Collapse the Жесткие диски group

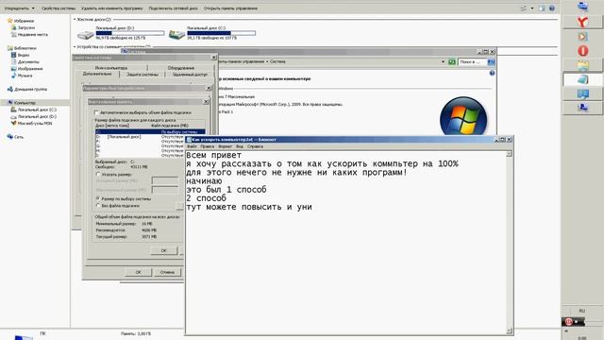coord(75,19)
